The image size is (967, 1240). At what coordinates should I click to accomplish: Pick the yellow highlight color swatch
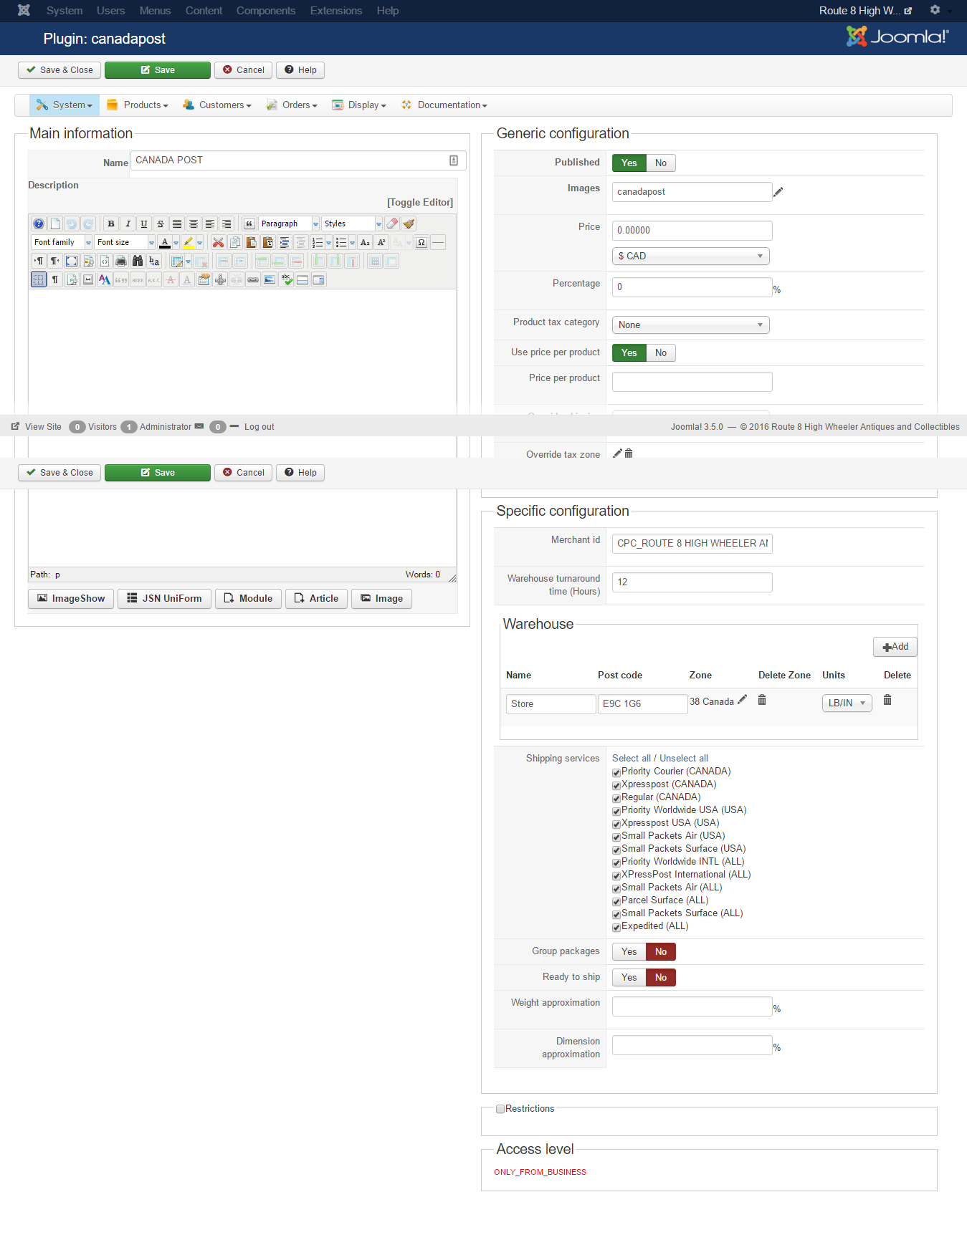pos(189,243)
